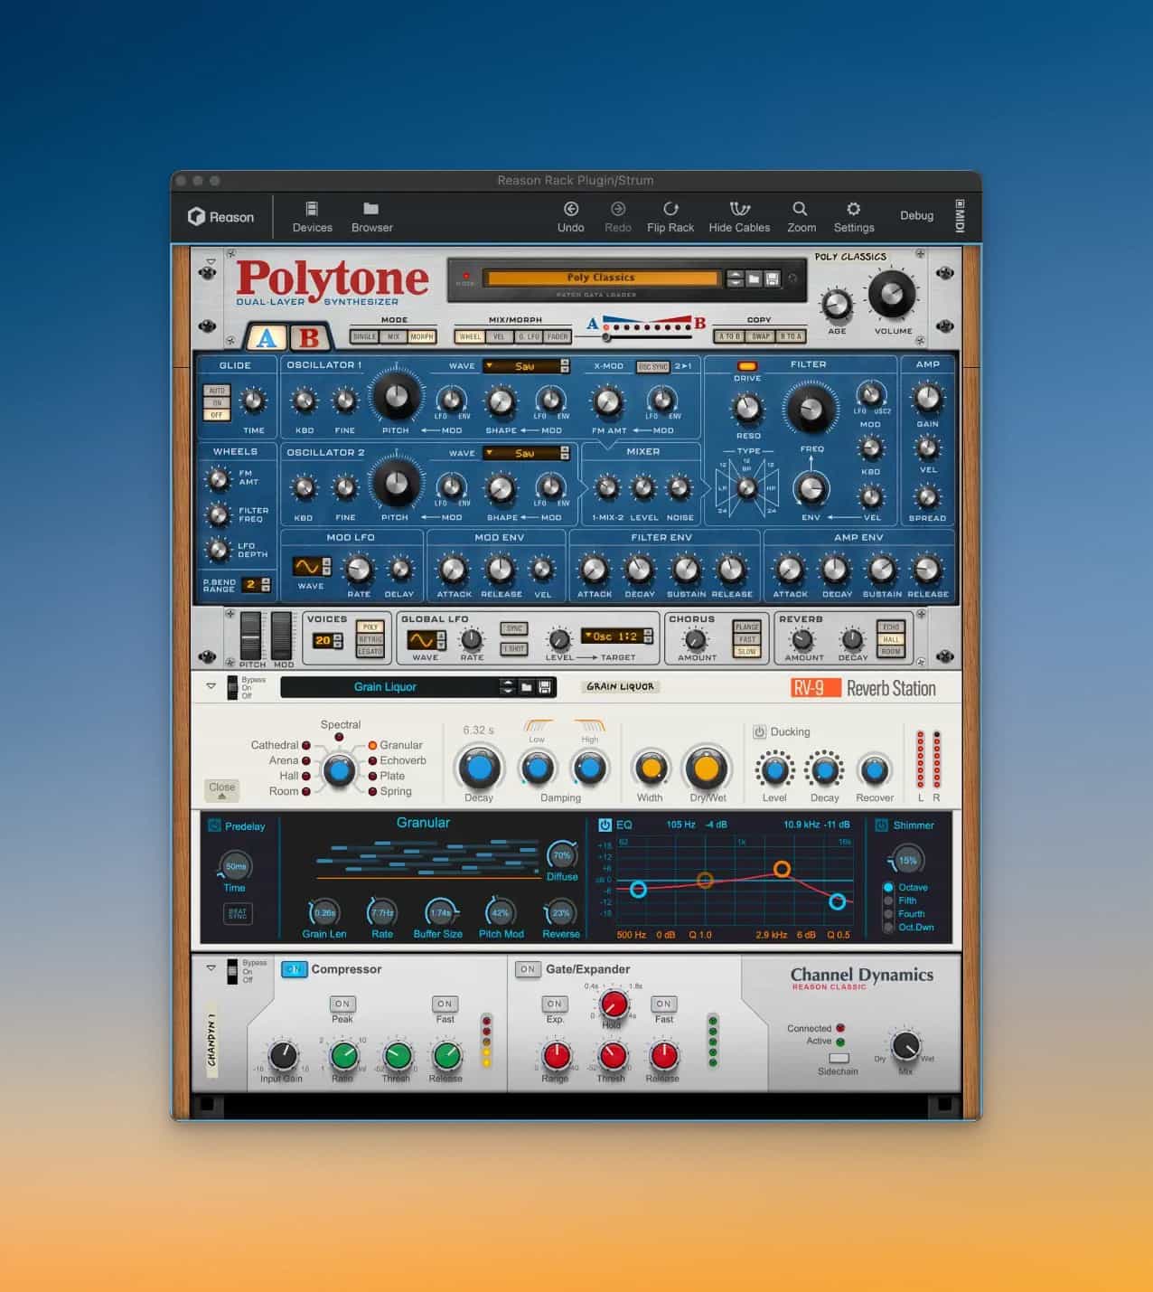This screenshot has height=1292, width=1153.
Task: Set Mode to Morph
Action: pos(422,336)
